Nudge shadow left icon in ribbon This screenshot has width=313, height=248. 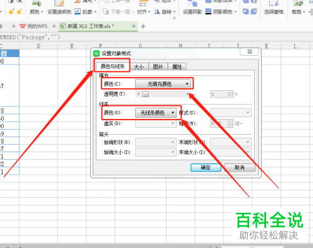(x=246, y=12)
